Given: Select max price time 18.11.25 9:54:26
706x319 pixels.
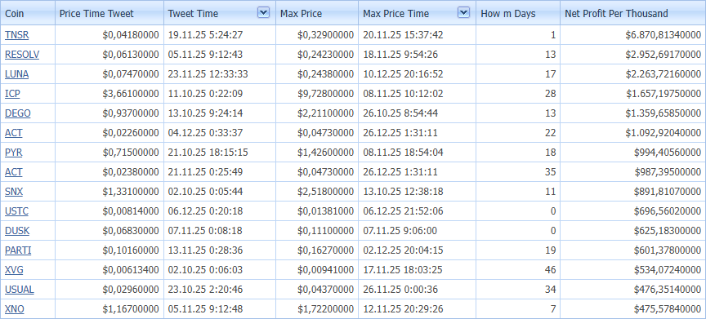Looking at the screenshot, I should click(400, 55).
